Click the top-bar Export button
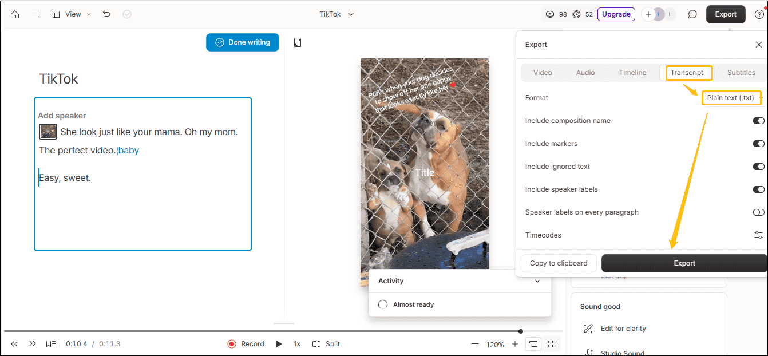The width and height of the screenshot is (768, 356). 726,14
